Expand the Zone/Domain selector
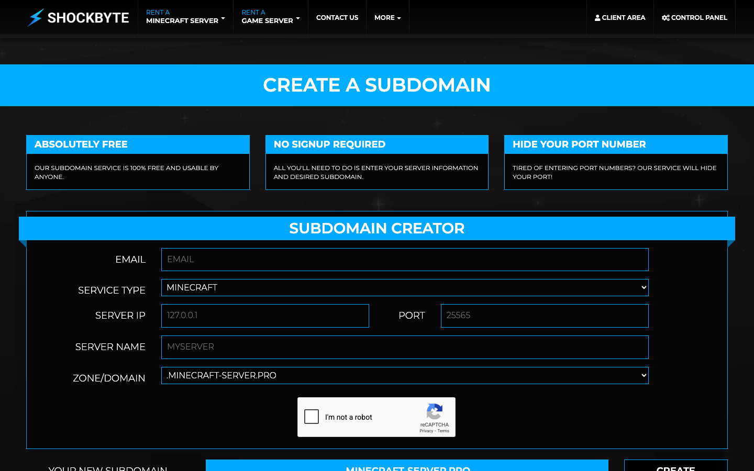This screenshot has width=754, height=471. (x=404, y=375)
